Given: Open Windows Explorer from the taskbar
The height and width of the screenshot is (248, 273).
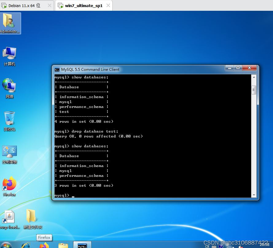Looking at the screenshot, I should tap(63, 245).
